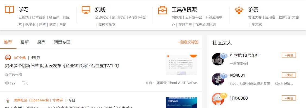
Task: Open 热门实验 link
Action: [119, 17]
